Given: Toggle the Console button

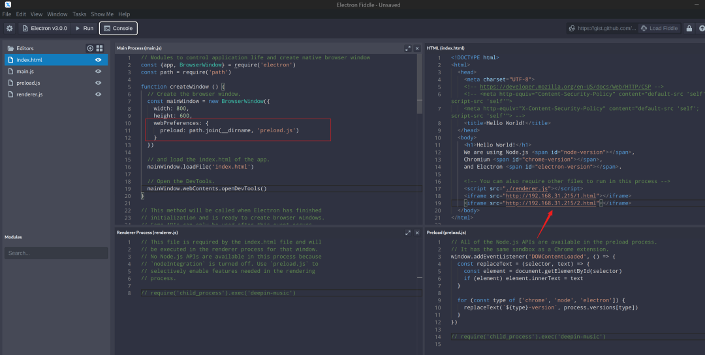Looking at the screenshot, I should (x=118, y=28).
